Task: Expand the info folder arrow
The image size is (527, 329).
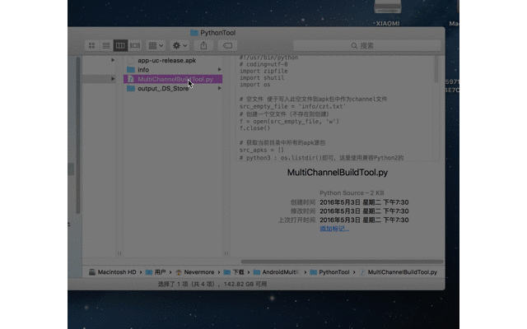Action: point(219,69)
